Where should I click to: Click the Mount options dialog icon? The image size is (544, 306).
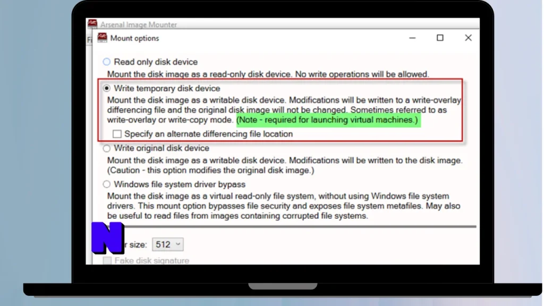click(102, 38)
